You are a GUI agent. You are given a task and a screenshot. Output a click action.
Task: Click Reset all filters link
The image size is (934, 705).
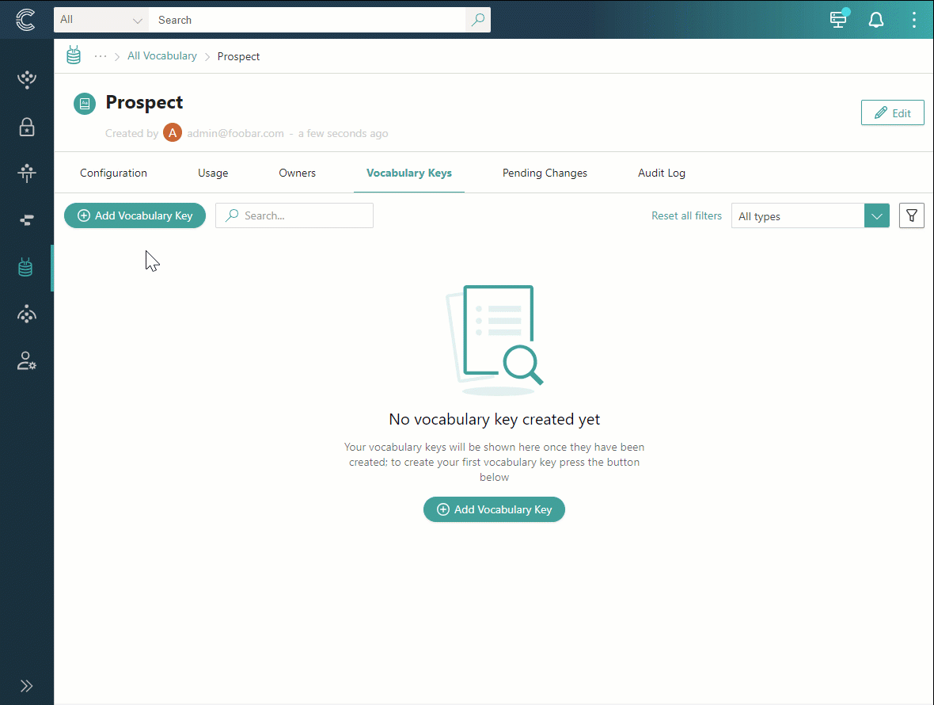(686, 215)
